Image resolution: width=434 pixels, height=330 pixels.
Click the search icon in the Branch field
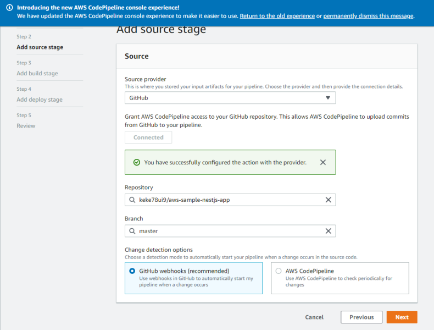pyautogui.click(x=132, y=231)
